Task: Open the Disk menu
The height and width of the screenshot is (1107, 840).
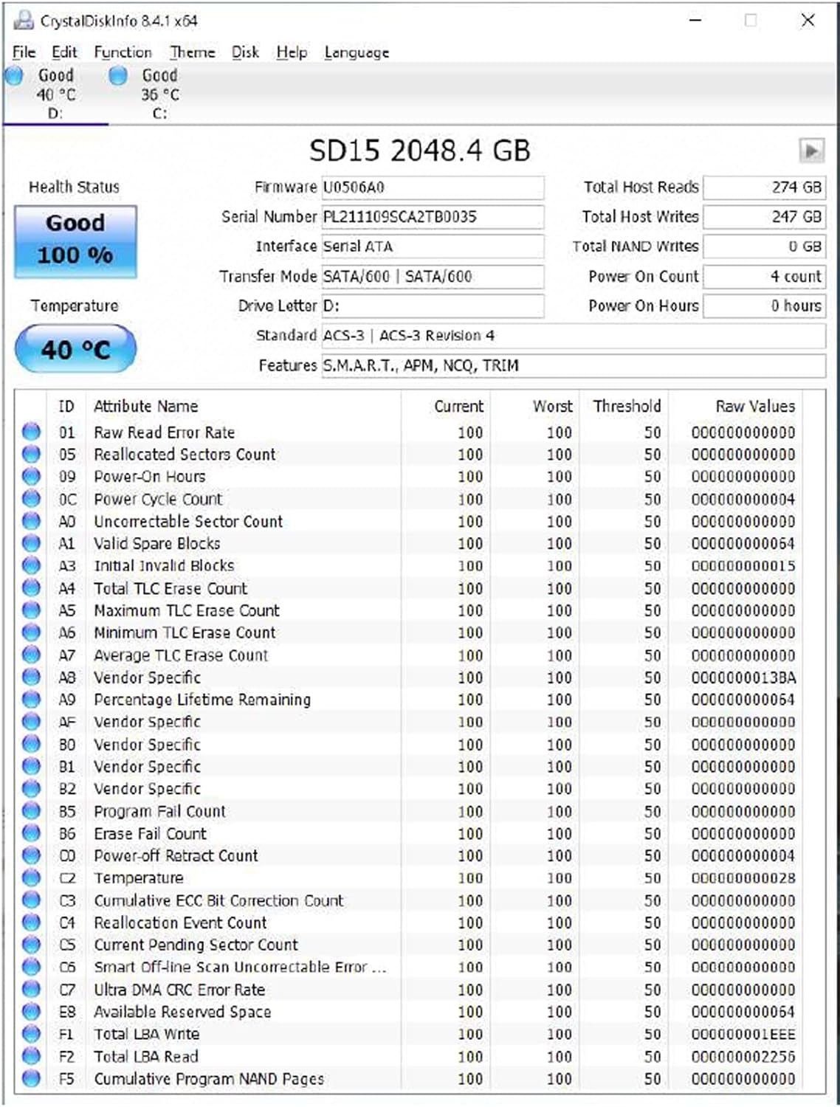Action: pos(245,52)
